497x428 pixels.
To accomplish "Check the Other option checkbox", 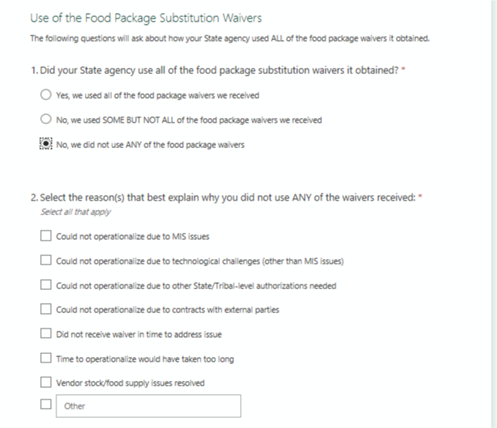I will (x=46, y=405).
